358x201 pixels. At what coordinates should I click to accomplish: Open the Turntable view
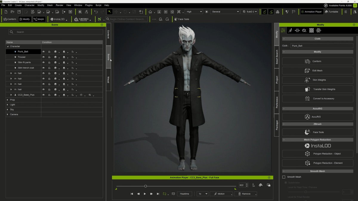331,12
